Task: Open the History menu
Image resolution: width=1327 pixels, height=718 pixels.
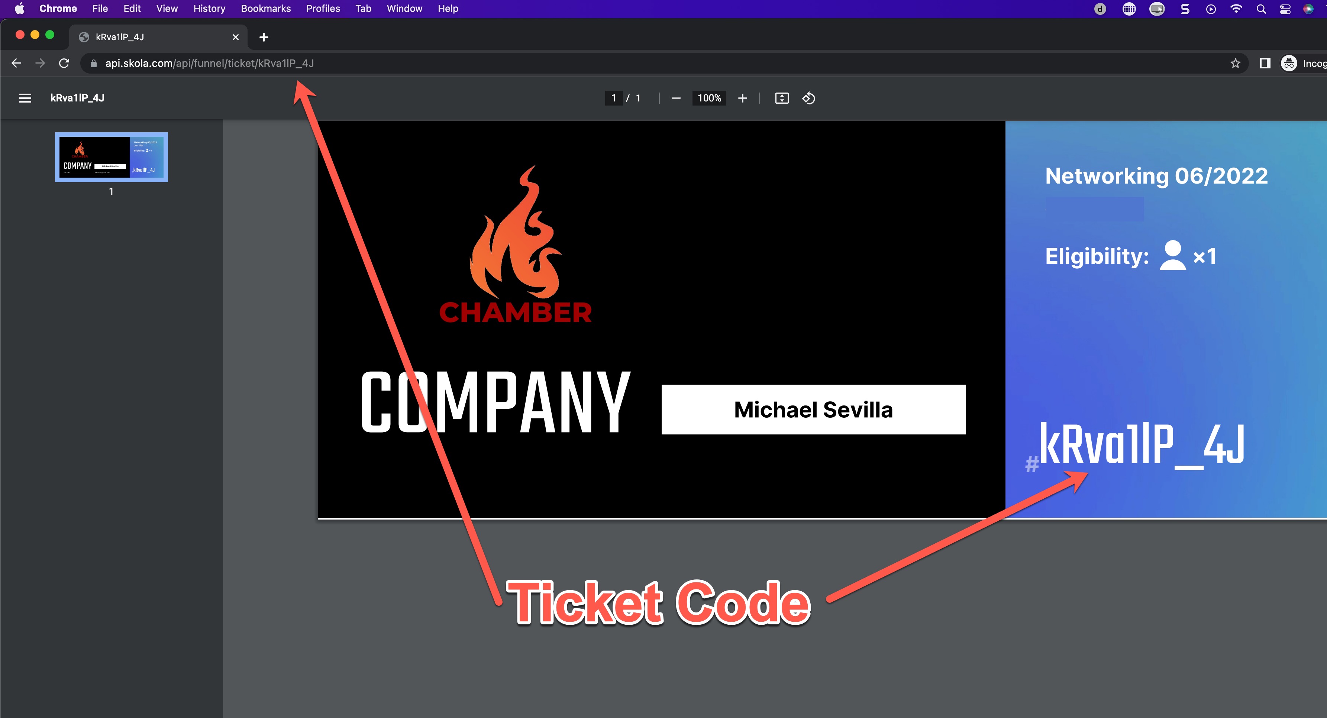Action: tap(209, 8)
